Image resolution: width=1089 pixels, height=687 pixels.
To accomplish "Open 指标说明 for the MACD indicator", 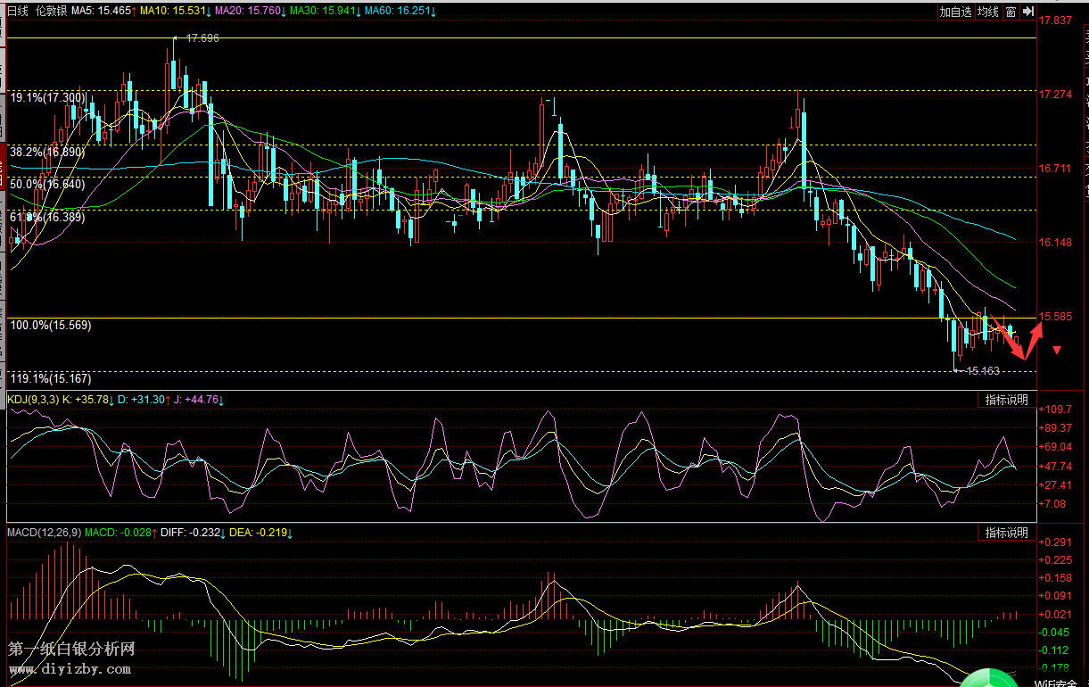I will click(x=1006, y=533).
